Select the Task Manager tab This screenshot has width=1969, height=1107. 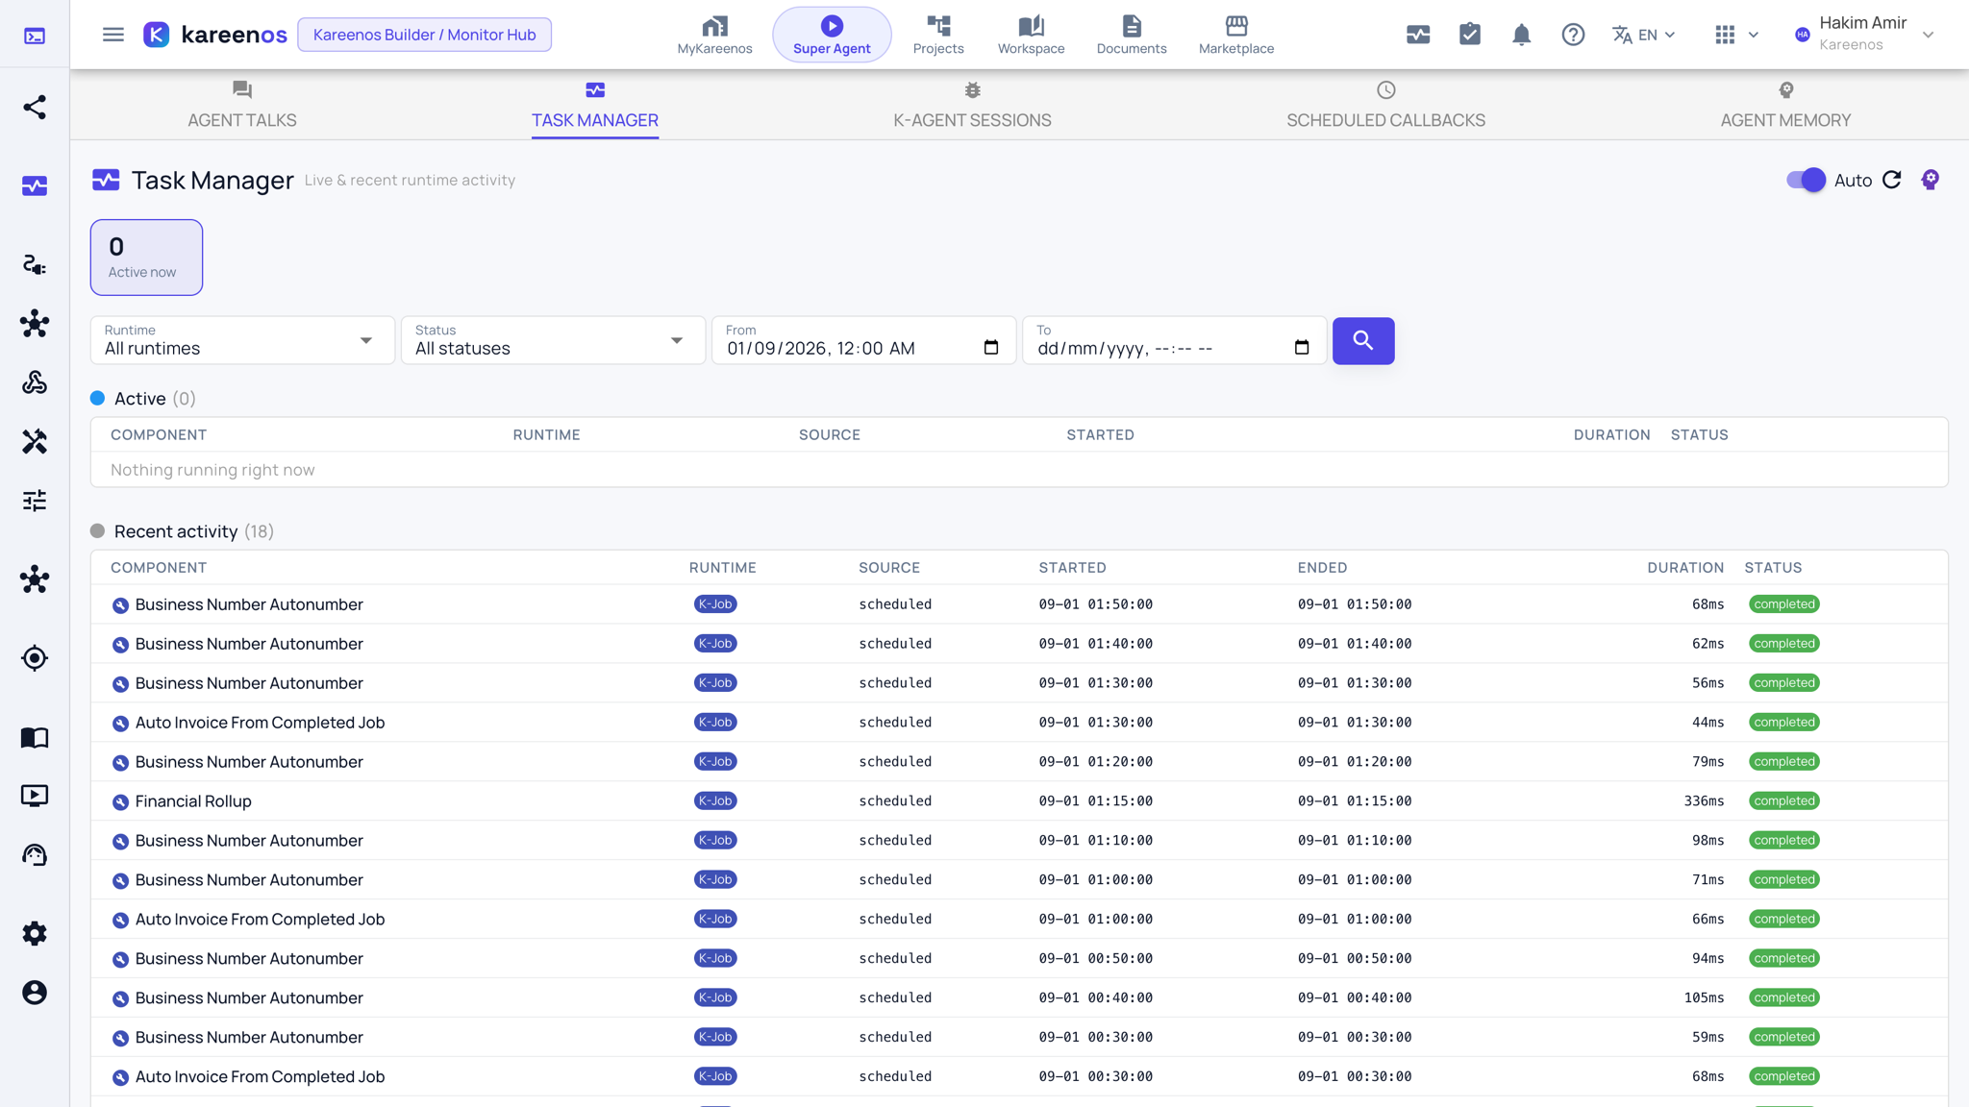595,105
